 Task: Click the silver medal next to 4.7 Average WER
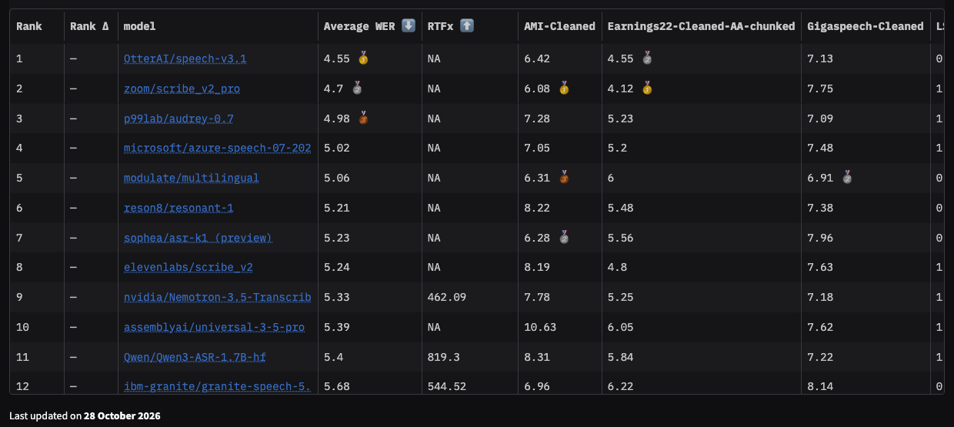pyautogui.click(x=357, y=88)
